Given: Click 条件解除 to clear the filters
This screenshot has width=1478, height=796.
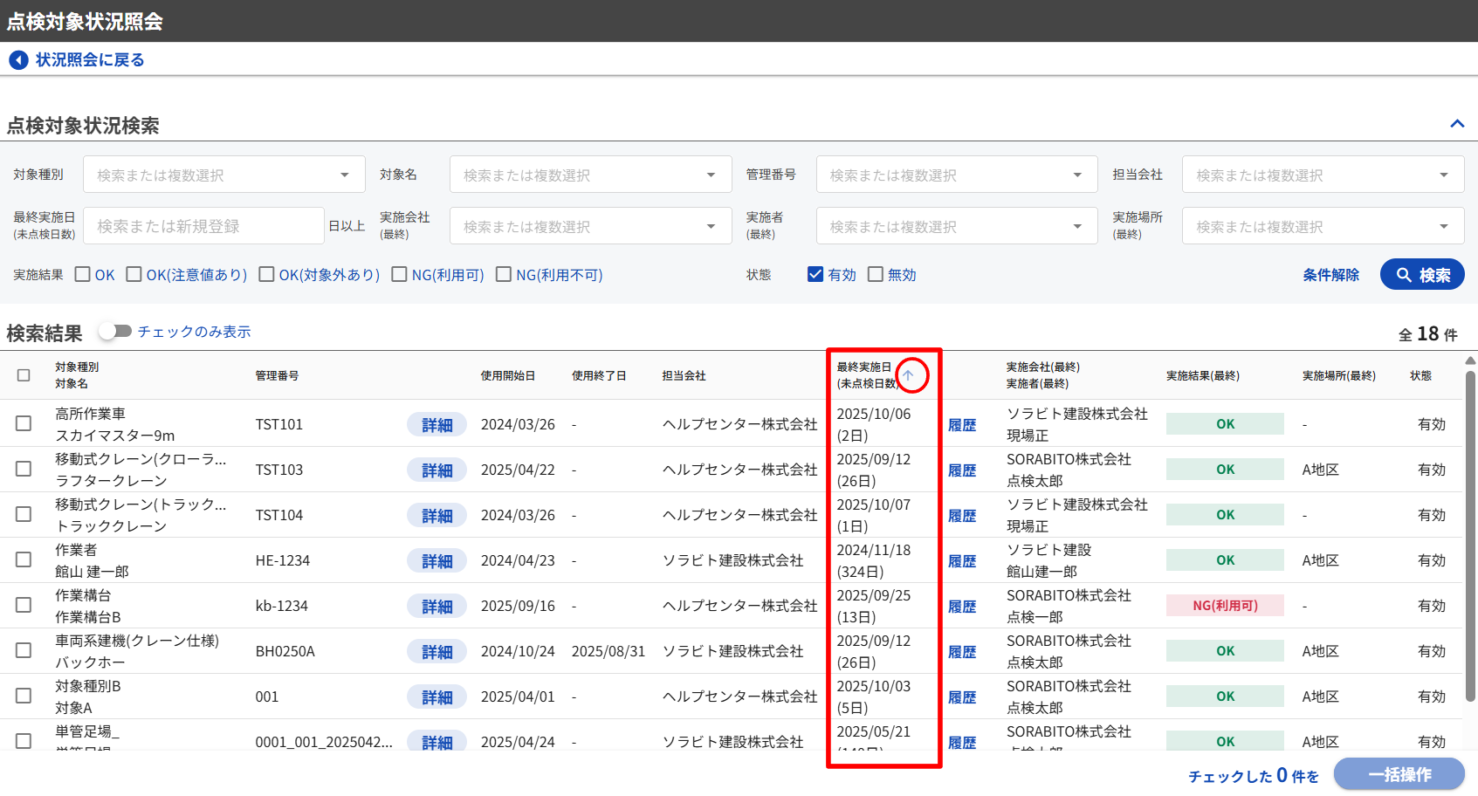Looking at the screenshot, I should tap(1330, 275).
